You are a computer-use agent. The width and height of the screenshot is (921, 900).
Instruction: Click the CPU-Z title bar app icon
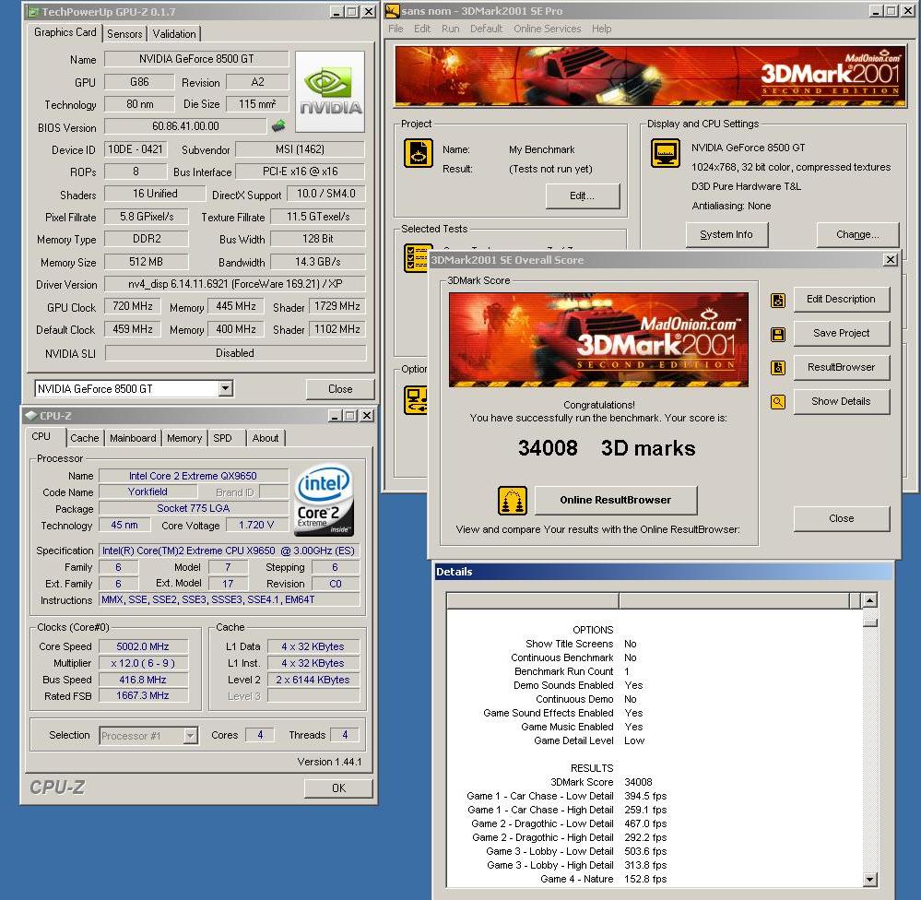(x=31, y=415)
